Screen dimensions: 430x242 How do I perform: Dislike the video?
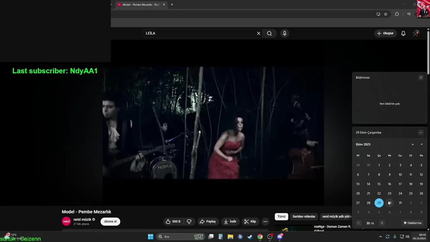189,221
